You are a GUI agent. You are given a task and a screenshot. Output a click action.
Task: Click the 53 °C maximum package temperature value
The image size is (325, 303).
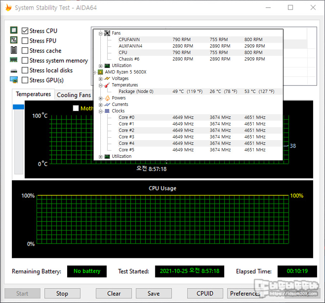259,92
